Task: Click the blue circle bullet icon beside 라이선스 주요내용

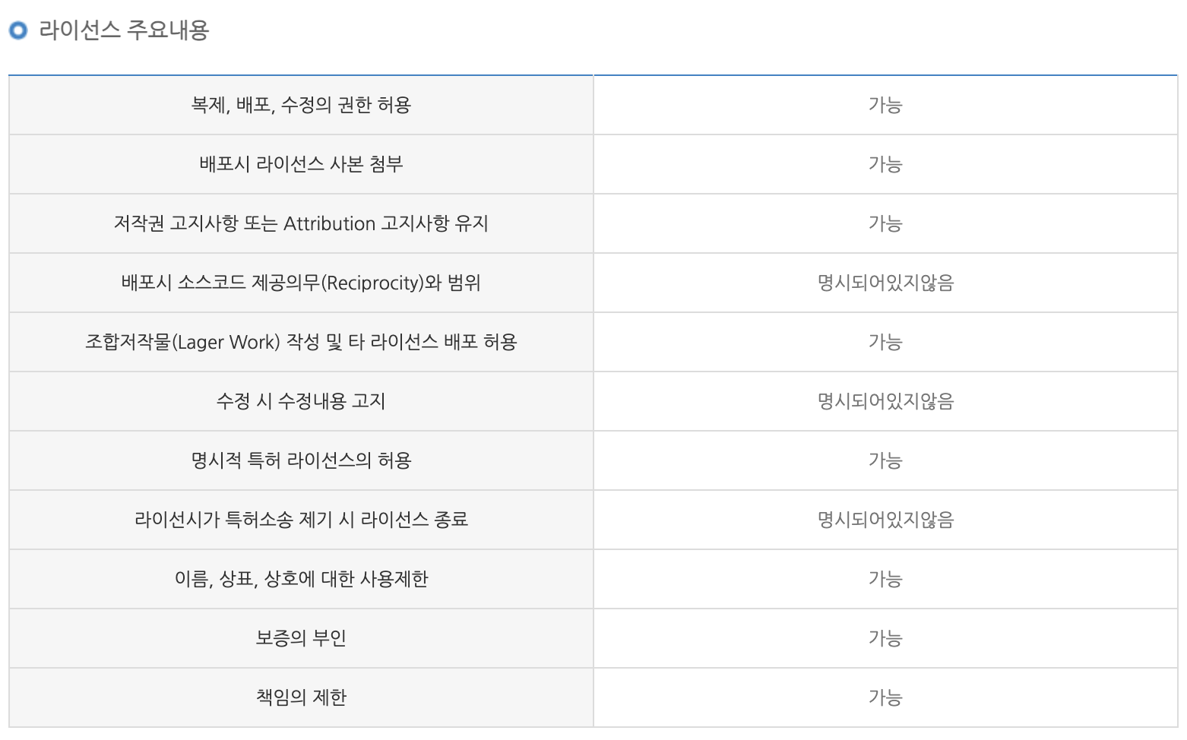Action: point(17,30)
